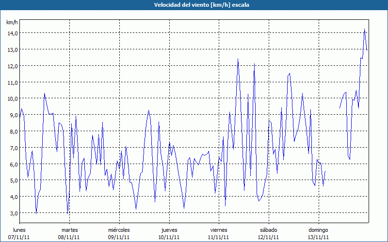Click the "lunes" day label

tap(19, 230)
